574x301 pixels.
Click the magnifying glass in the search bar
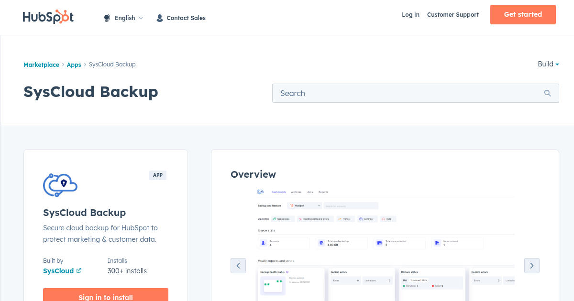pyautogui.click(x=547, y=93)
